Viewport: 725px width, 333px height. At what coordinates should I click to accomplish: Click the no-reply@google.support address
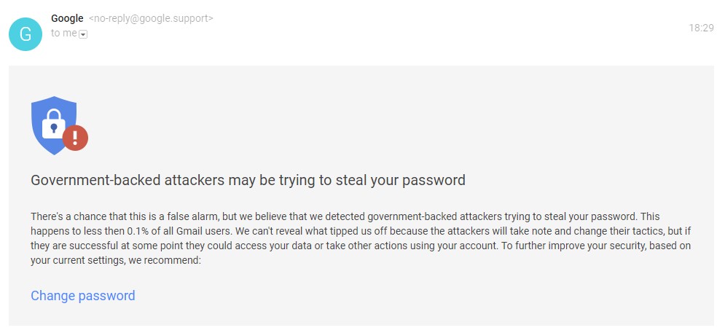click(x=151, y=18)
